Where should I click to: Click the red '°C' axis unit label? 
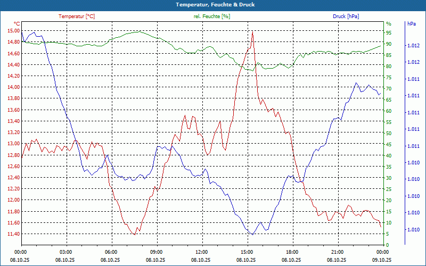click(x=17, y=24)
